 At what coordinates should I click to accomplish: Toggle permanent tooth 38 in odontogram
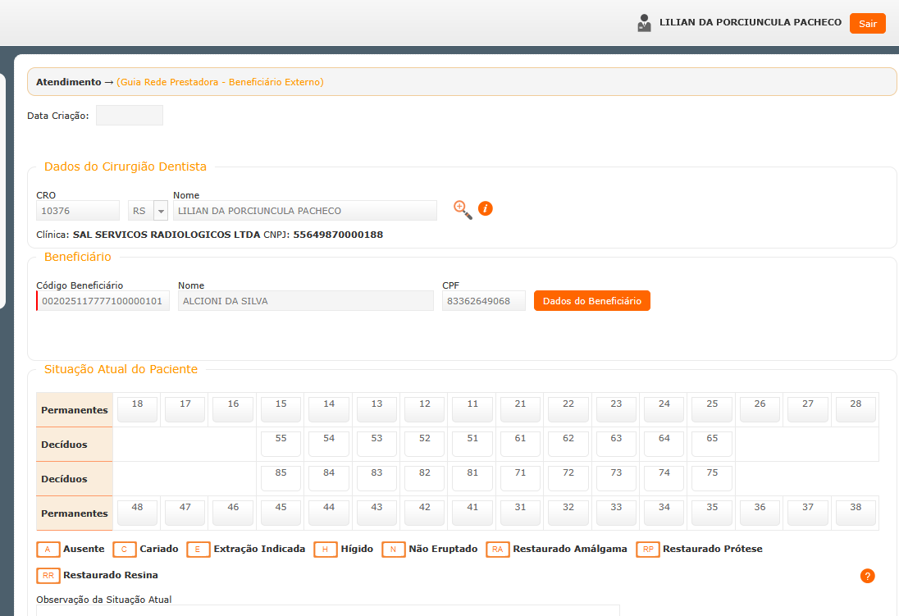coord(856,513)
